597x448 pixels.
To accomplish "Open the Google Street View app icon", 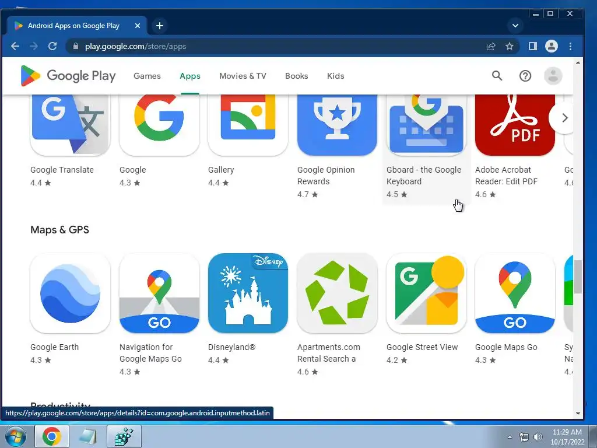I will coord(426,293).
